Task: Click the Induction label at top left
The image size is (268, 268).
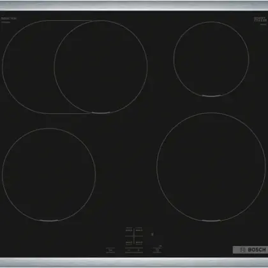Action: tap(8, 19)
